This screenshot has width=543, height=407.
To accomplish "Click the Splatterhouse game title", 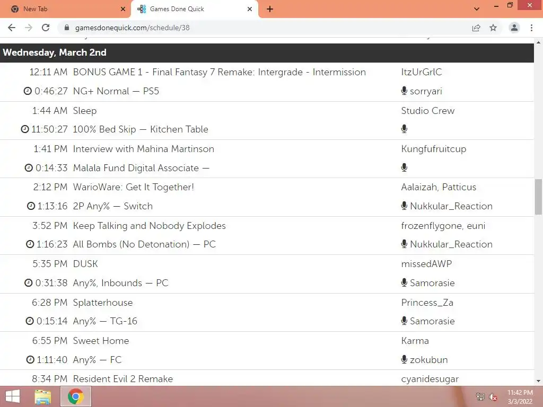I will click(x=103, y=303).
